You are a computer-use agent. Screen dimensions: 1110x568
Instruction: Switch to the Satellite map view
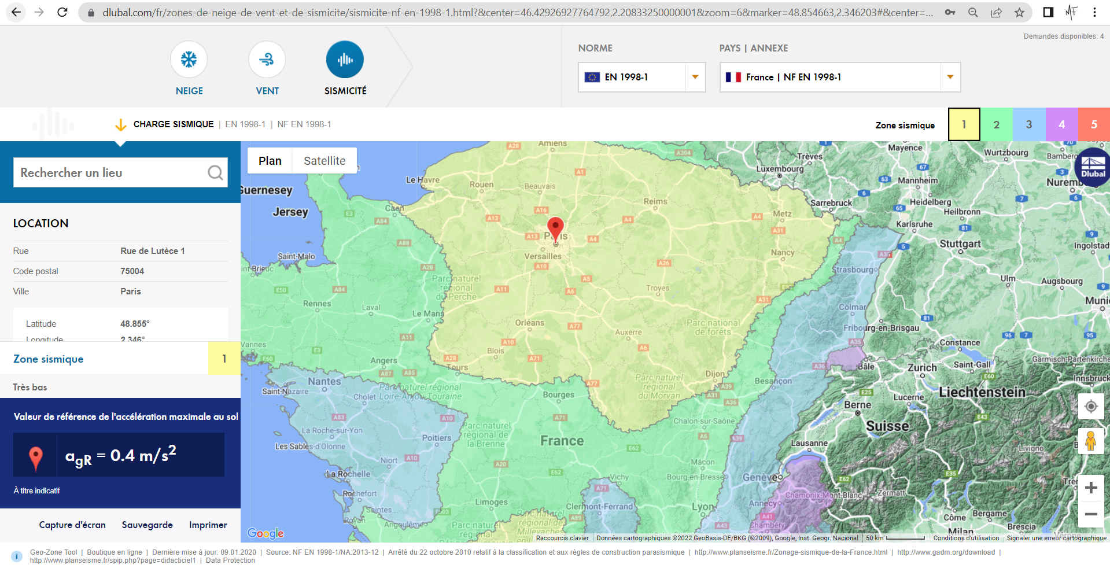point(324,160)
